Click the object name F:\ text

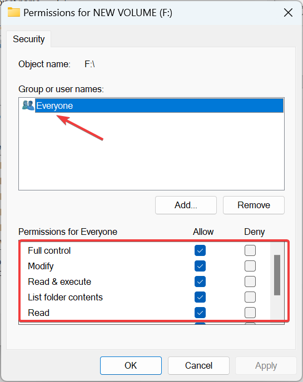pyautogui.click(x=90, y=64)
